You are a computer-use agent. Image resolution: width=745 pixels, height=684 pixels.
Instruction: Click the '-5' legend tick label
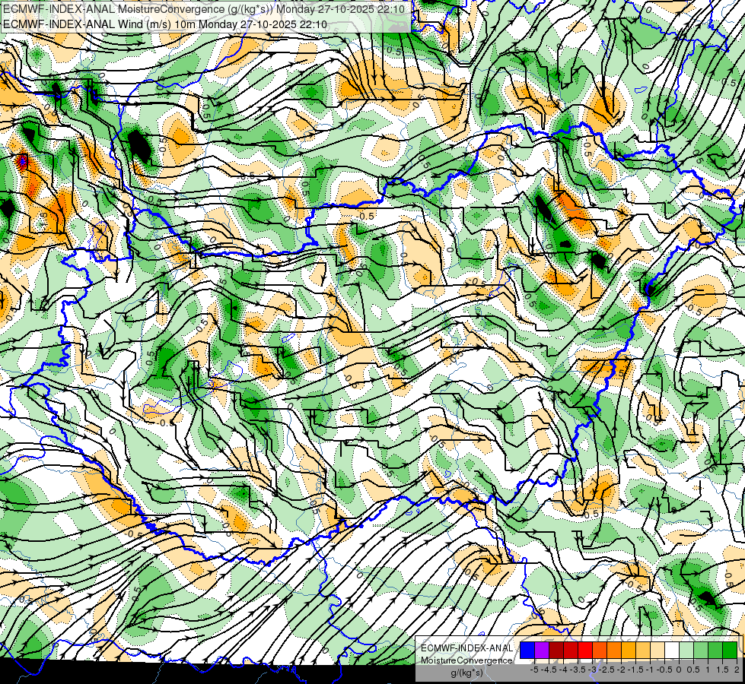(534, 670)
